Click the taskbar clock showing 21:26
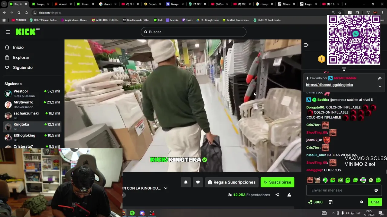 369,213
